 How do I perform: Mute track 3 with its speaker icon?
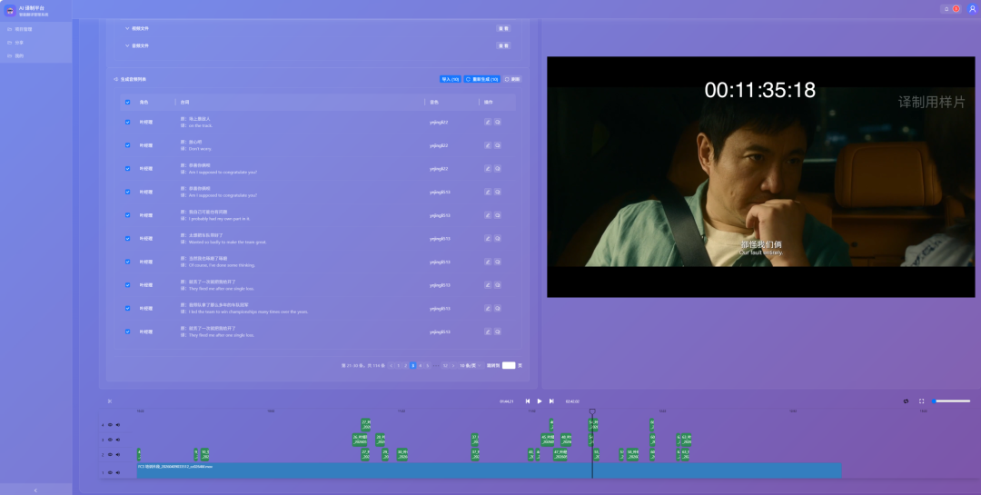(117, 440)
